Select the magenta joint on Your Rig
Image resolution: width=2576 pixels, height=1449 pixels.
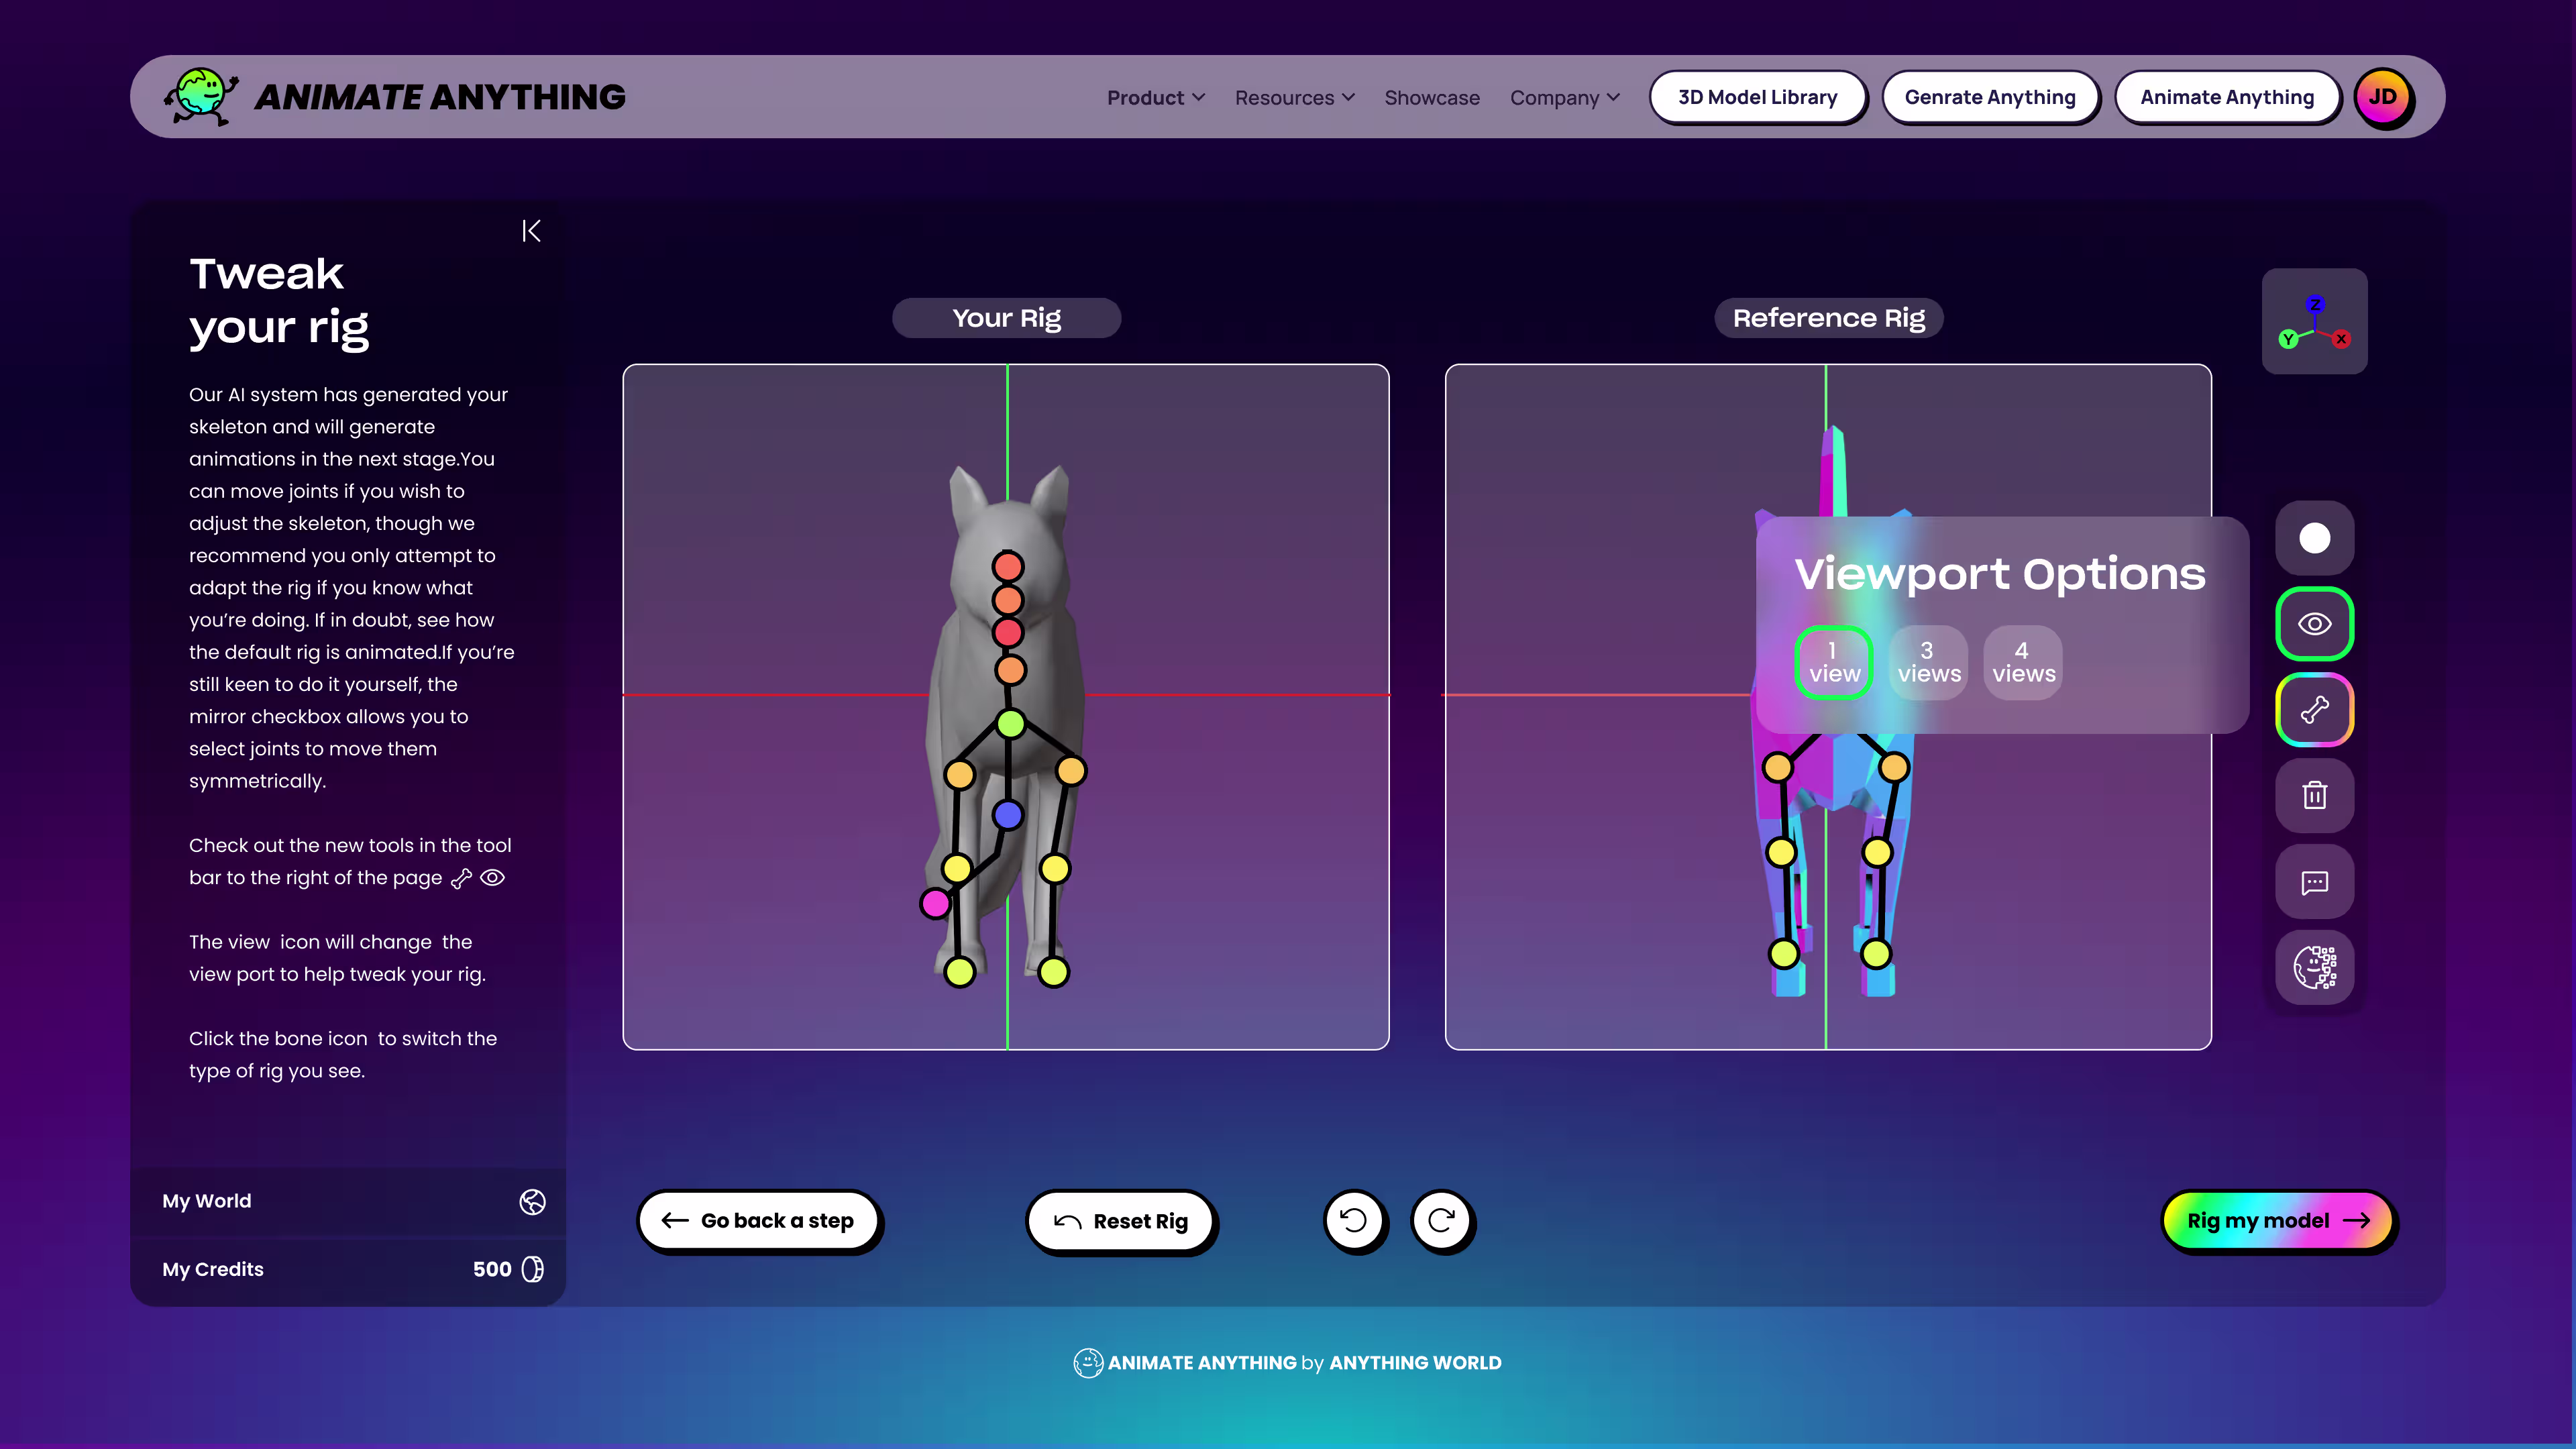point(935,903)
